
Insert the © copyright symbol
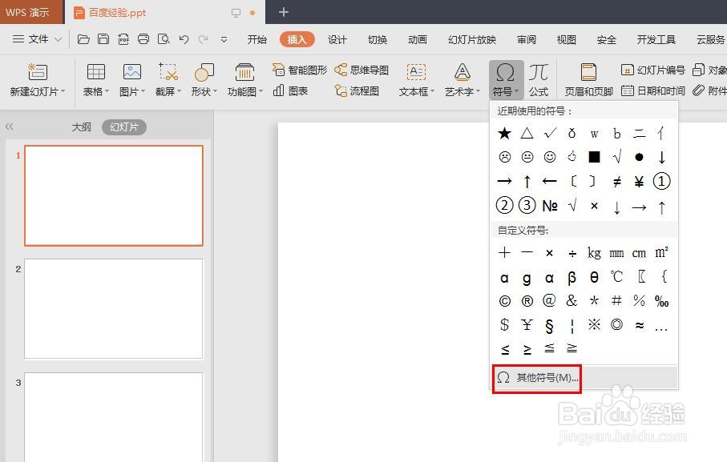505,301
